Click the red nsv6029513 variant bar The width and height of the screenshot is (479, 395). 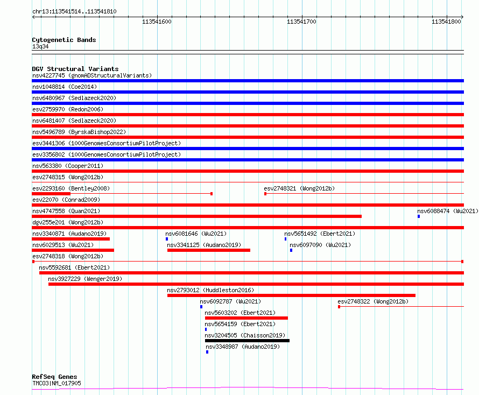tap(73, 250)
